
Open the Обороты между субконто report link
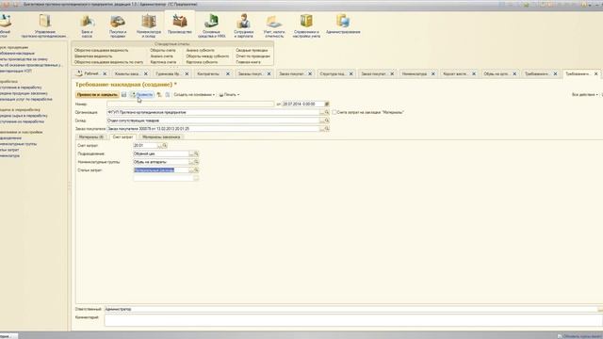click(207, 56)
